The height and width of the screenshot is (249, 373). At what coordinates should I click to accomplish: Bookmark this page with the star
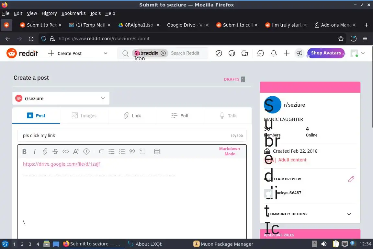pos(341,39)
